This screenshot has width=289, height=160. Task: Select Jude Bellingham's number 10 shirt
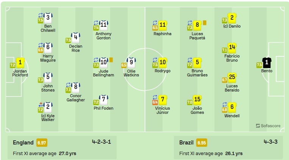click(x=103, y=62)
